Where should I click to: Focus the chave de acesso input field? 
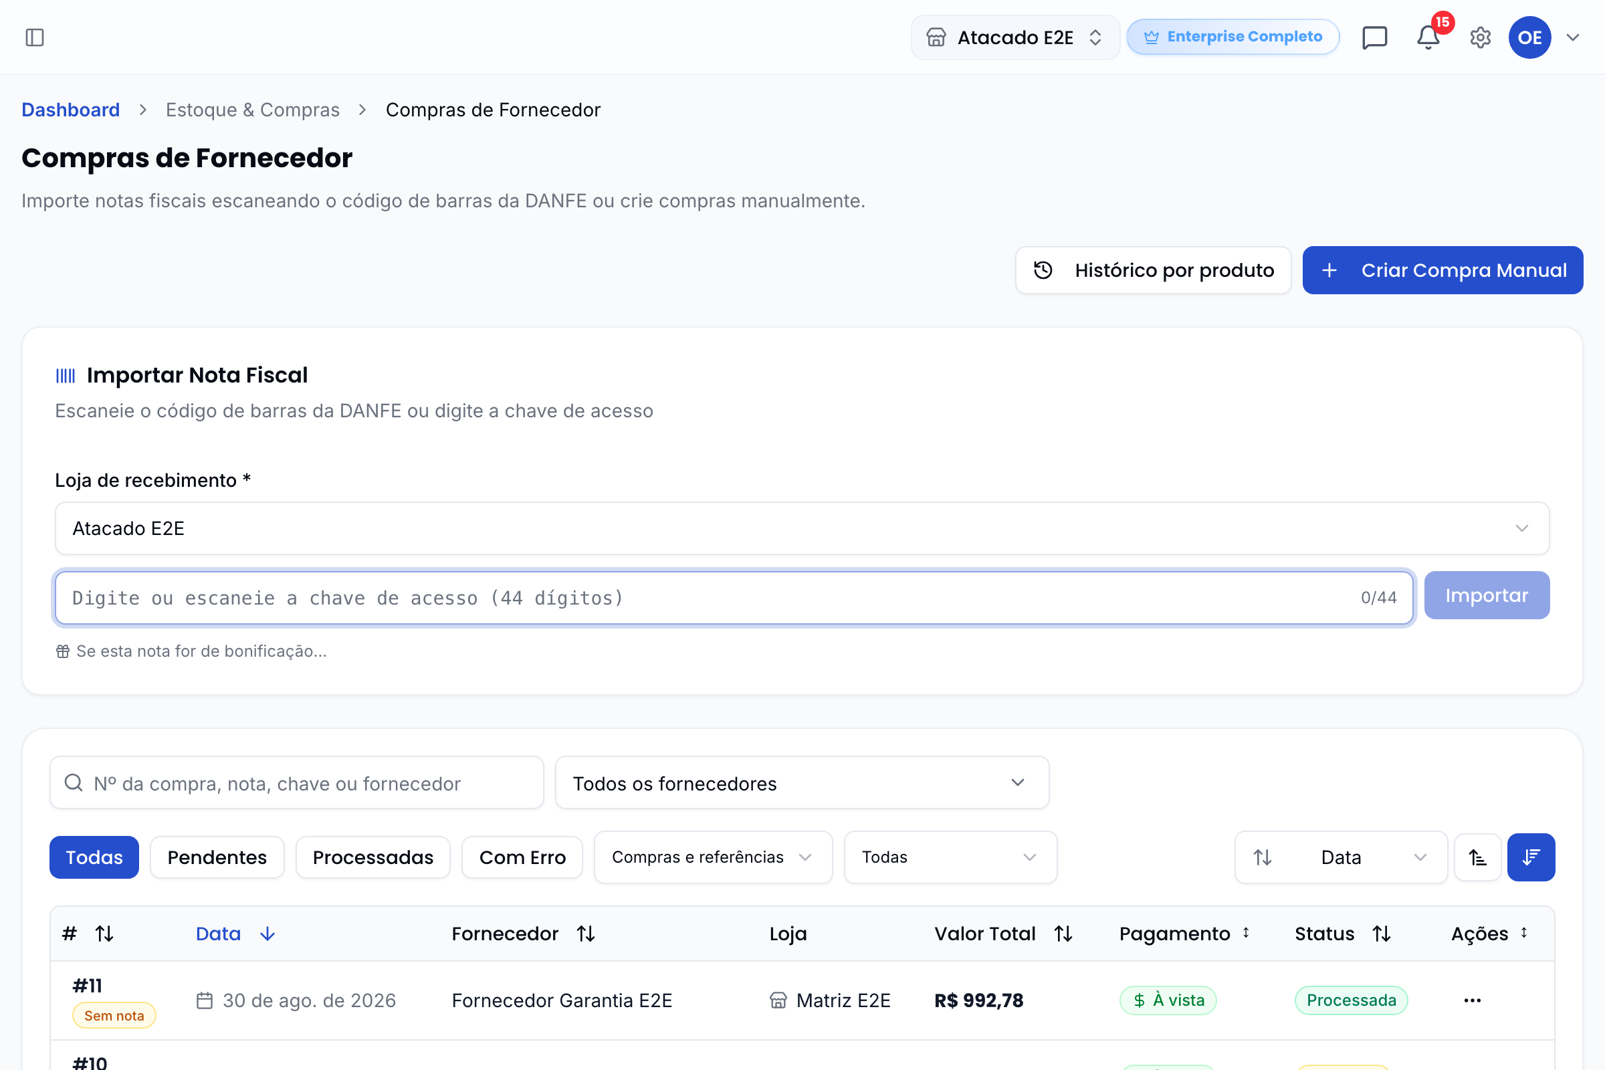(734, 598)
